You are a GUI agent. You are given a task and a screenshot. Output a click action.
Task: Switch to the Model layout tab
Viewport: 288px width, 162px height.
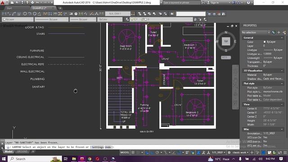[x=9, y=152]
